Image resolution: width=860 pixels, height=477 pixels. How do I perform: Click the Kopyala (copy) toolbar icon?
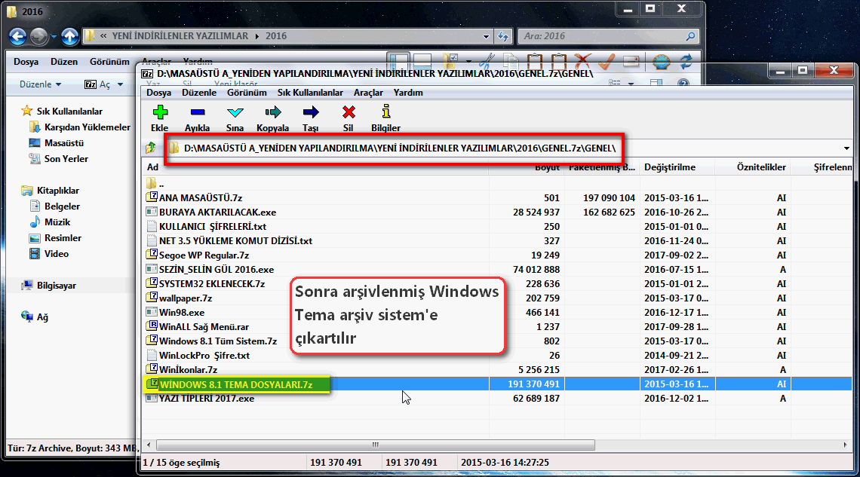(272, 112)
